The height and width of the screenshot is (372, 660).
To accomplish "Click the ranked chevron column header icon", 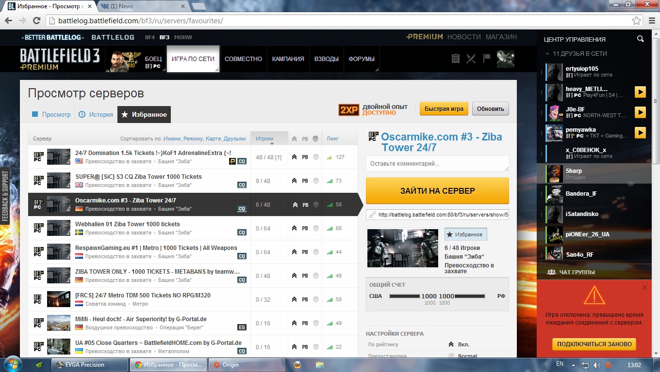I will coord(294,139).
